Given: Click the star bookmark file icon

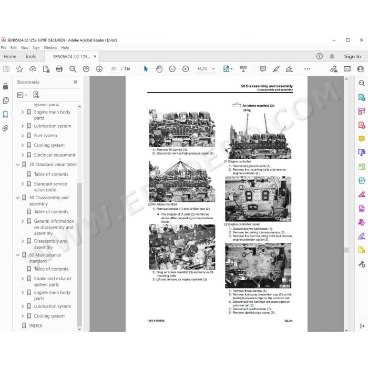Looking at the screenshot, I should [x=19, y=69].
